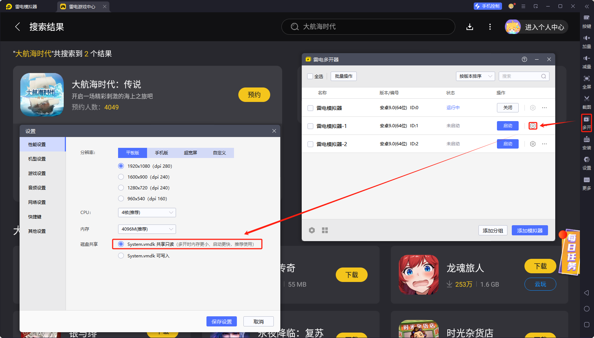Select 960x540 (dpi 160) resolution

point(121,198)
